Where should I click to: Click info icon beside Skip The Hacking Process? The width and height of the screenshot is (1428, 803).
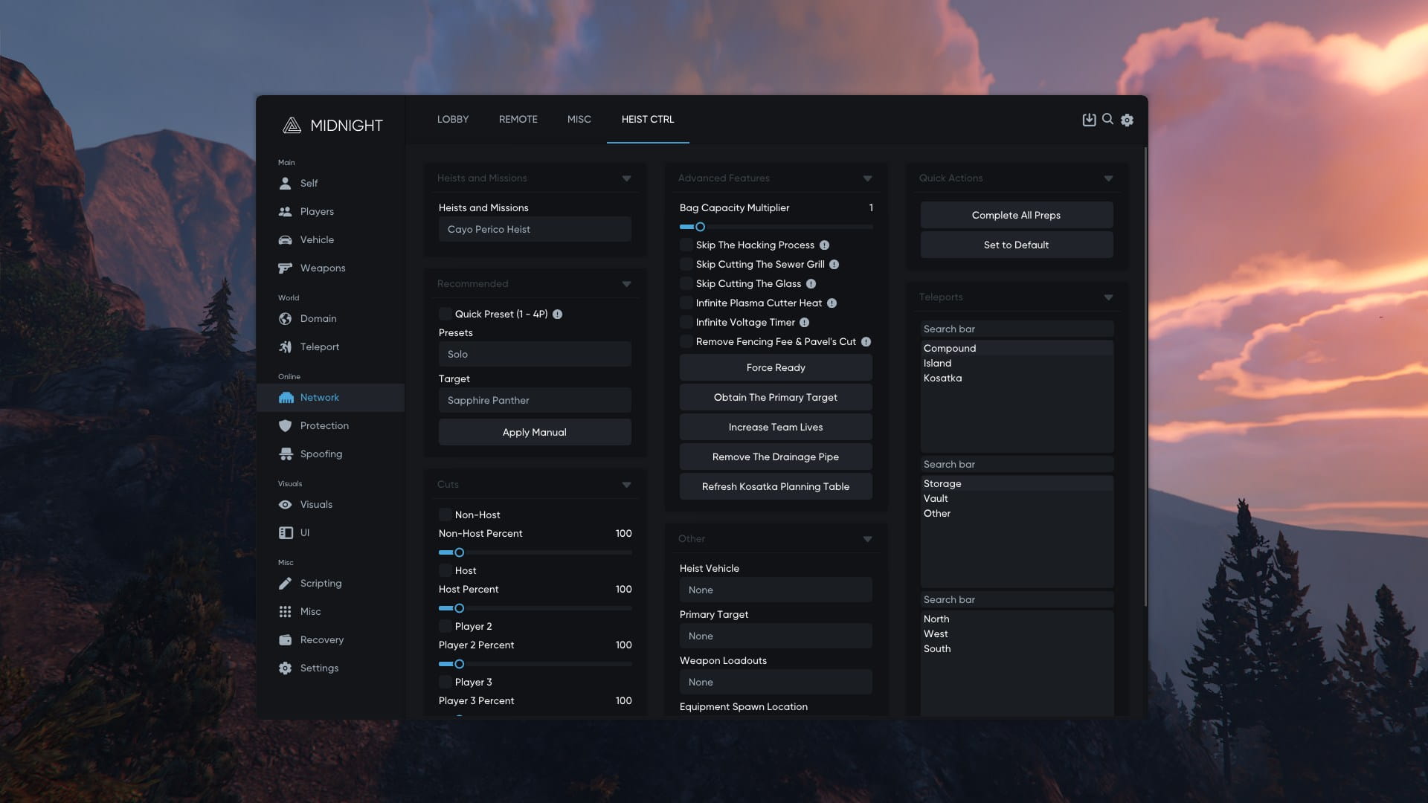tap(824, 245)
